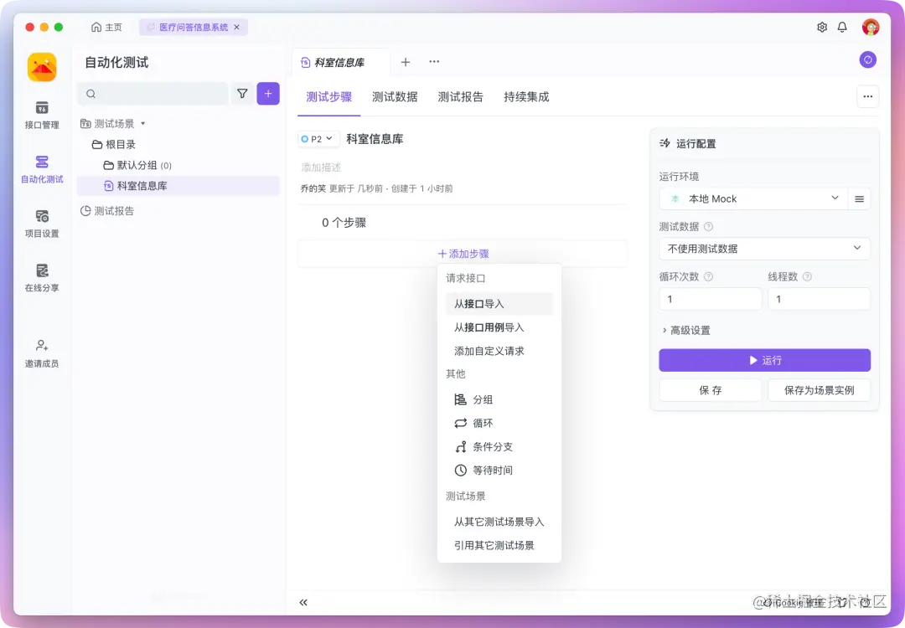Open the 本地 Mock environment dropdown
The image size is (905, 628).
click(x=752, y=198)
